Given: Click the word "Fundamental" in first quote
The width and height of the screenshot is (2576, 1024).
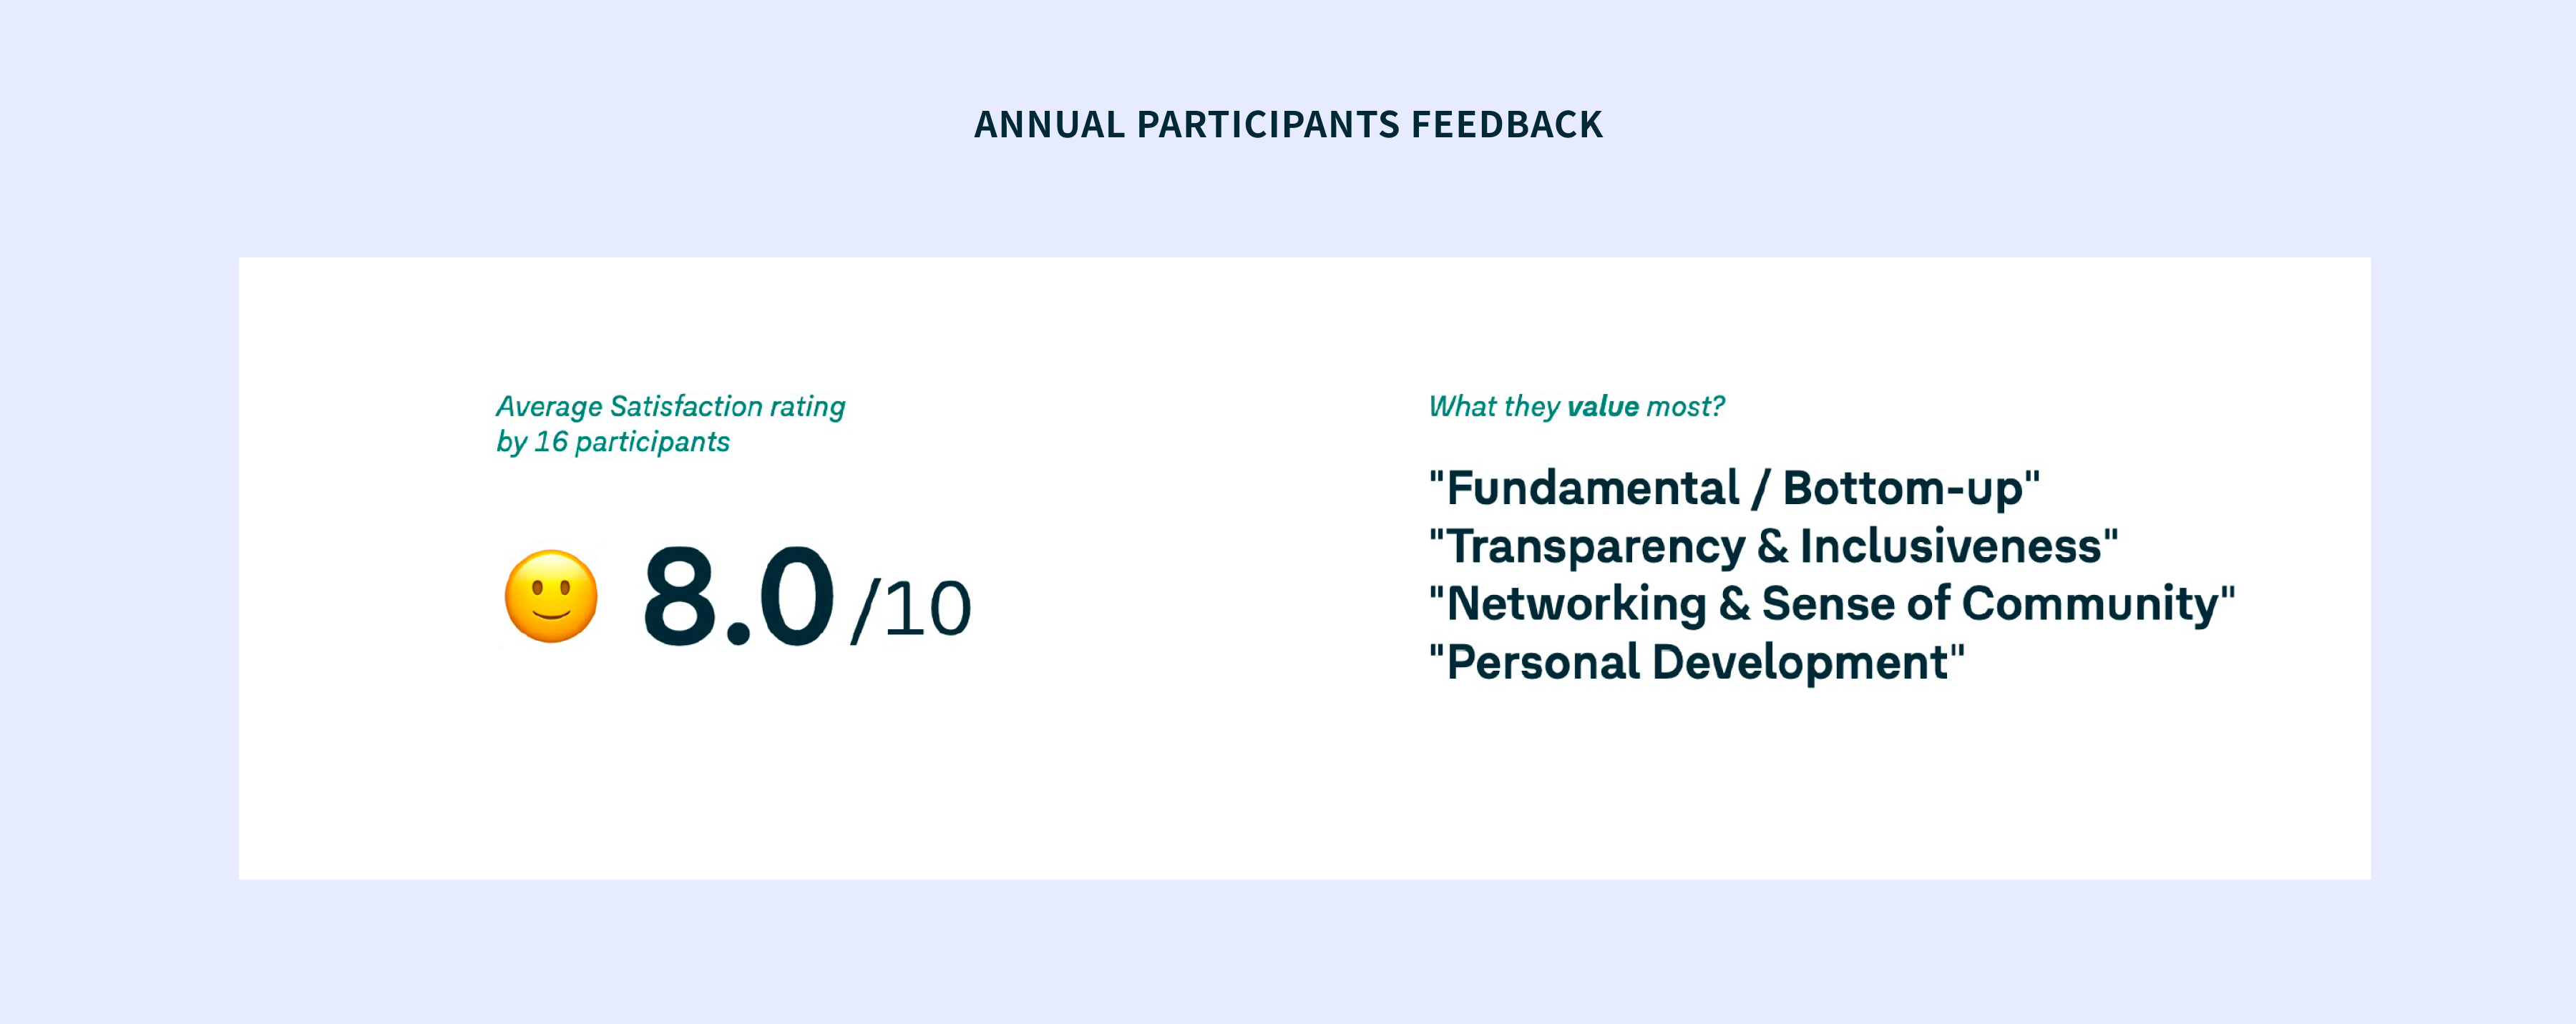Looking at the screenshot, I should (1593, 488).
